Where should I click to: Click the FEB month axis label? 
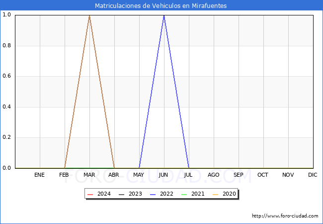tap(64, 175)
